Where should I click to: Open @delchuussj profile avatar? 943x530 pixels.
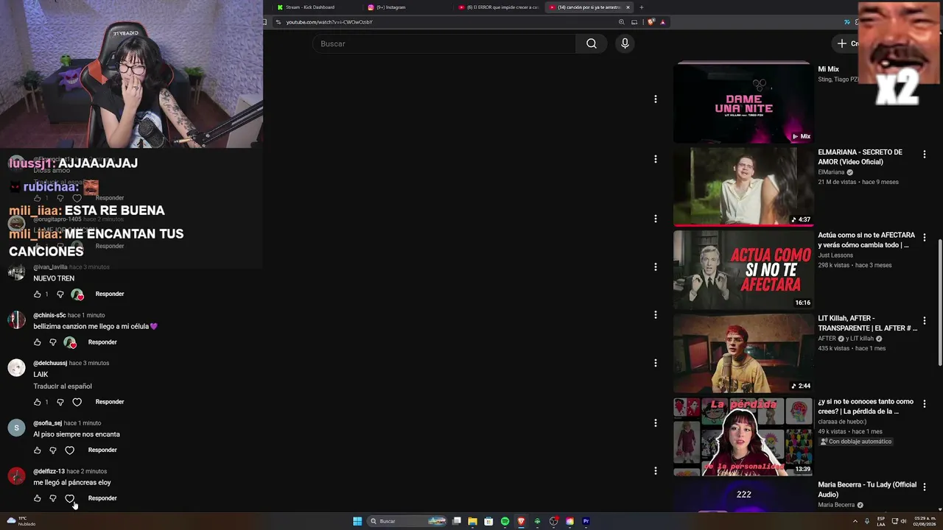[x=16, y=368]
